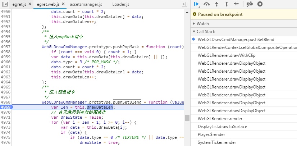The image size is (297, 146).
Task: Click the Step button
Action: click(x=236, y=4)
